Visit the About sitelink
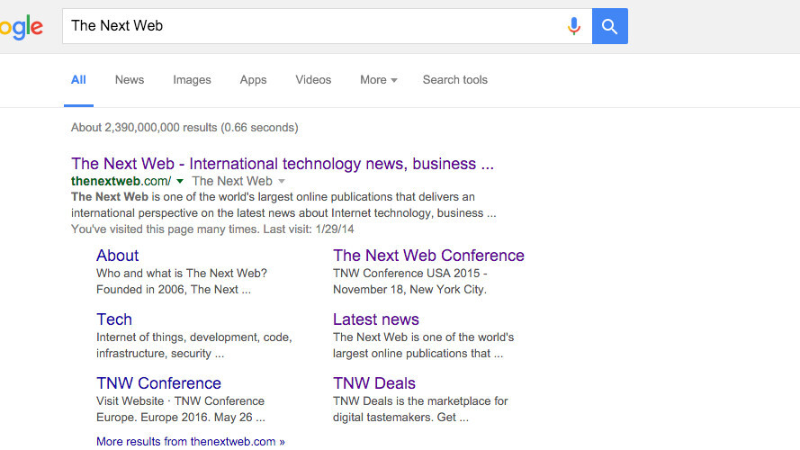This screenshot has height=450, width=800. click(x=117, y=256)
